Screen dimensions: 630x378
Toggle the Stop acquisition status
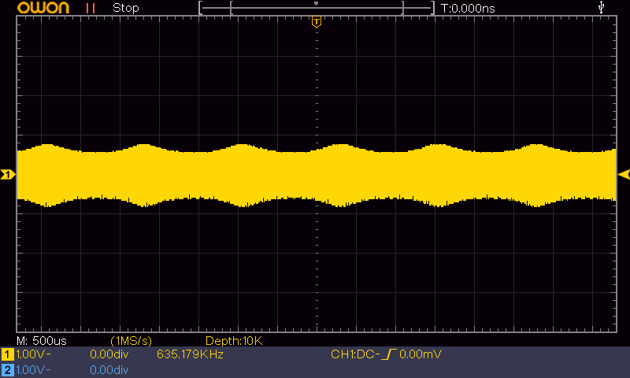(x=126, y=8)
